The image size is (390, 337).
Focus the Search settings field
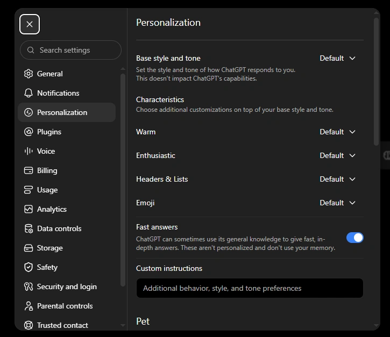tap(70, 50)
